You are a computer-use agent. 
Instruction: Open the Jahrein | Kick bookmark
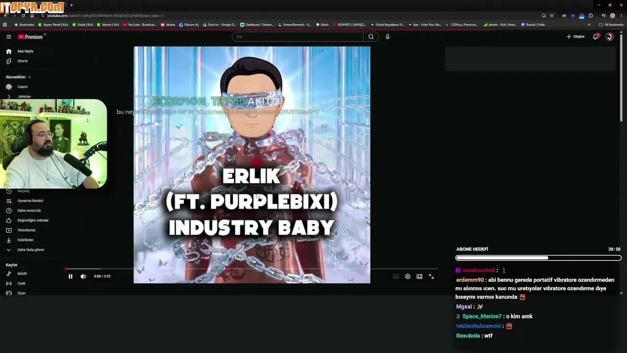tap(108, 25)
